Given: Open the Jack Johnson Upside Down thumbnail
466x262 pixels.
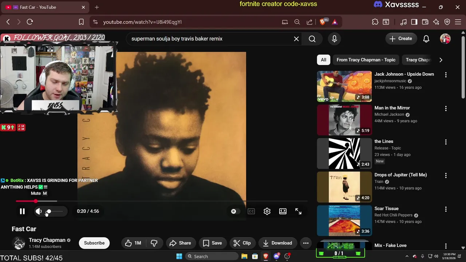Looking at the screenshot, I should pyautogui.click(x=344, y=86).
